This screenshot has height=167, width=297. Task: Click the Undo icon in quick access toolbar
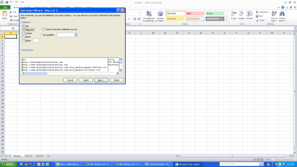click(x=11, y=2)
